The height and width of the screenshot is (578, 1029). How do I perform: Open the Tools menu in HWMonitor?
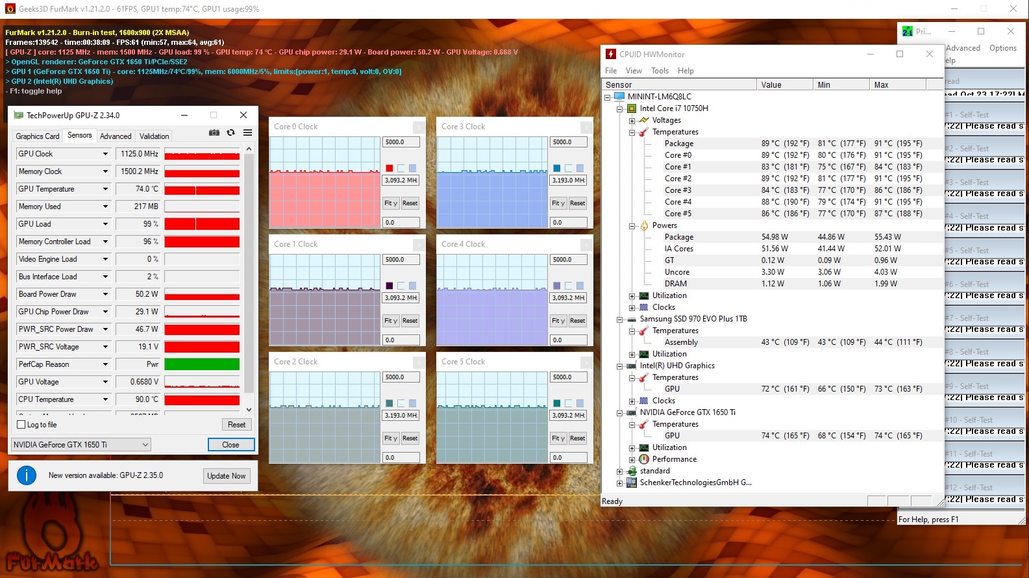(660, 71)
